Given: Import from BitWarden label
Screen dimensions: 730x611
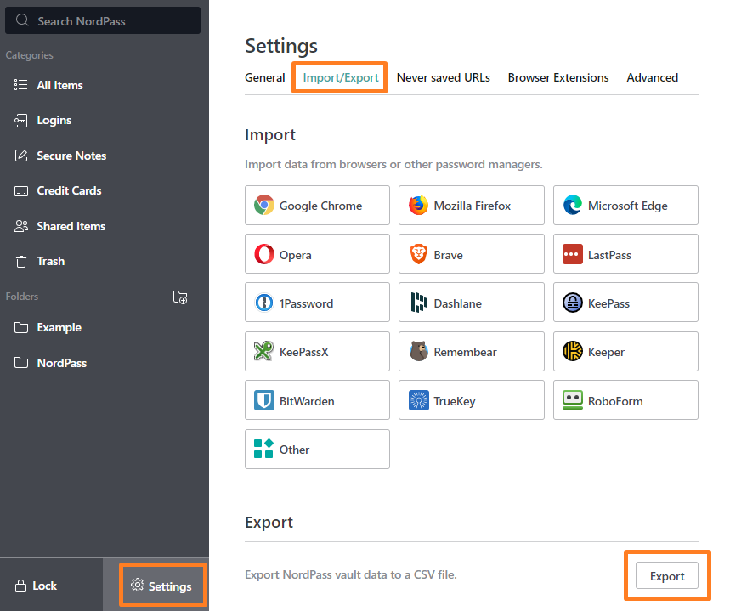Looking at the screenshot, I should pyautogui.click(x=306, y=401).
